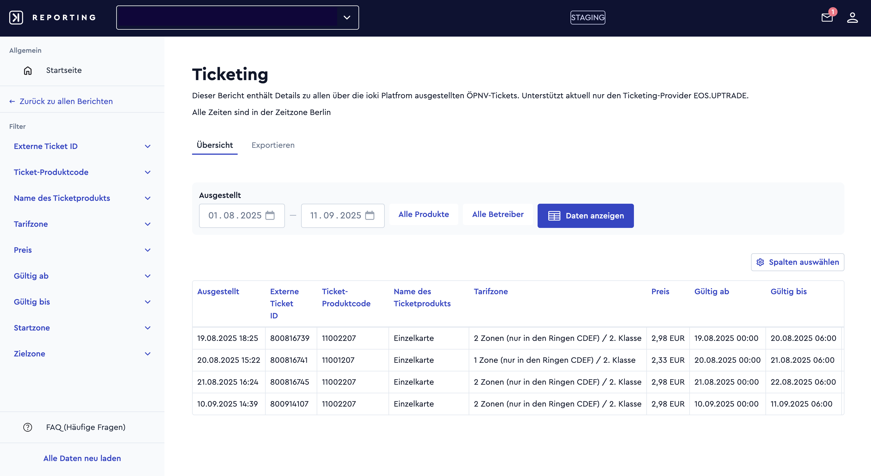
Task: Open calendar picker for start date 01.08.2025
Action: (270, 216)
